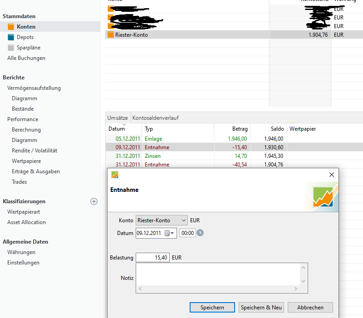Click the blue Depots icon
Screen dimensions: 363x318
(11, 37)
